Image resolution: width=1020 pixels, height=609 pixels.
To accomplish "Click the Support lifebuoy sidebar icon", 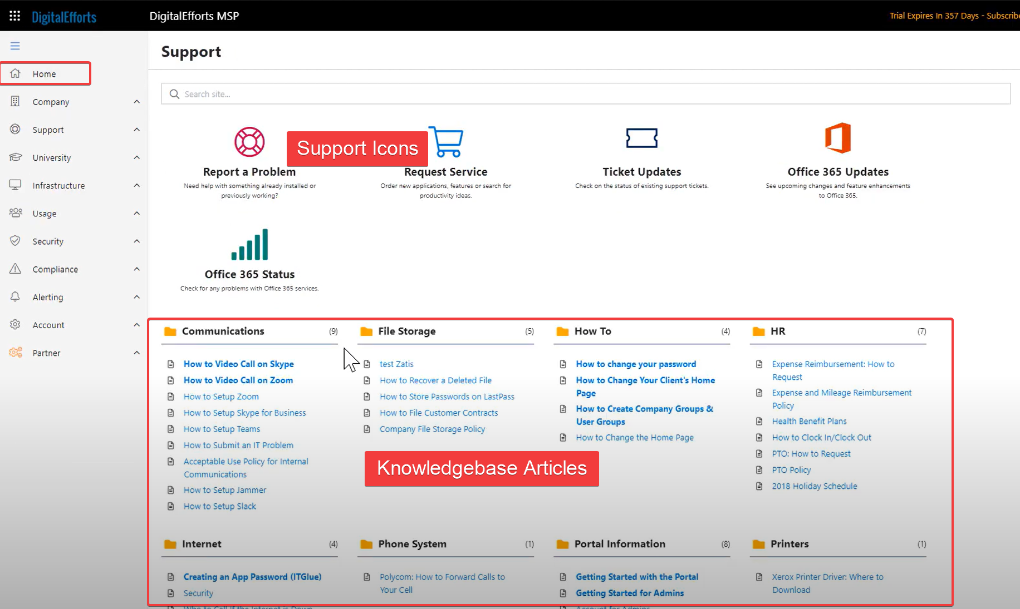I will coord(16,129).
